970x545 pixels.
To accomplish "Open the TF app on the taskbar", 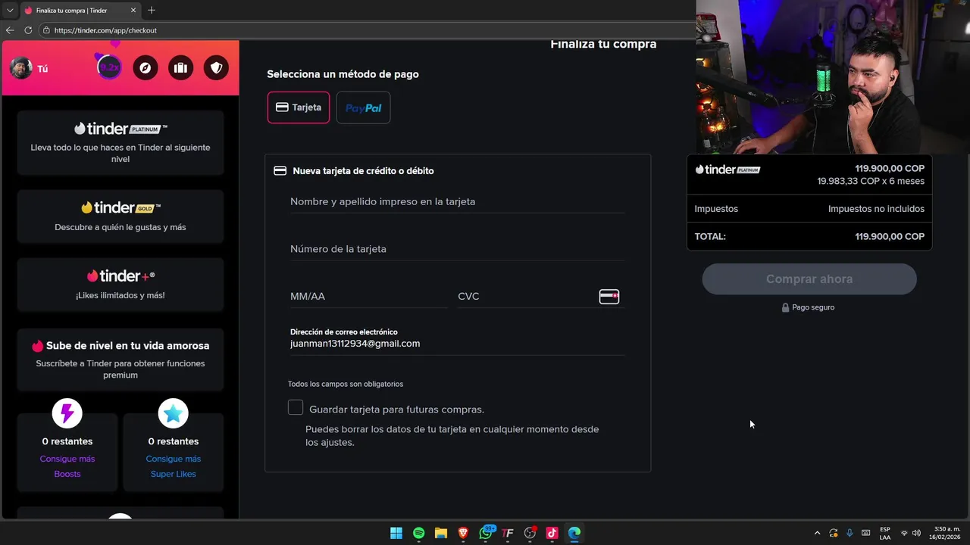I will pos(508,533).
